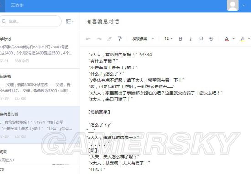Toggle strikethrough formatting
This screenshot has height=174, width=251.
(x=211, y=39)
